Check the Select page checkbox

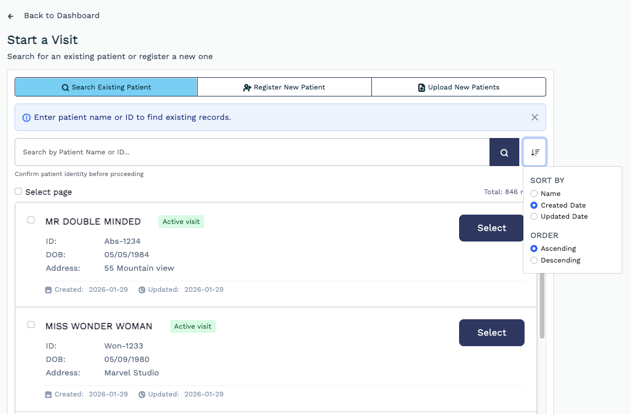(18, 191)
